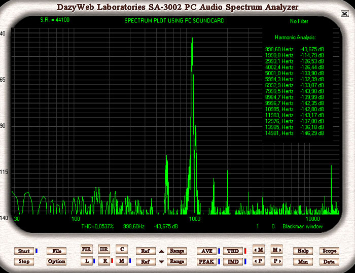This screenshot has height=273, width=355.
Task: Toggle PEAK hold mode
Action: [207, 261]
